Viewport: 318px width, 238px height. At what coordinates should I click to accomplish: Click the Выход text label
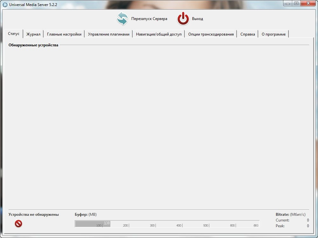197,19
